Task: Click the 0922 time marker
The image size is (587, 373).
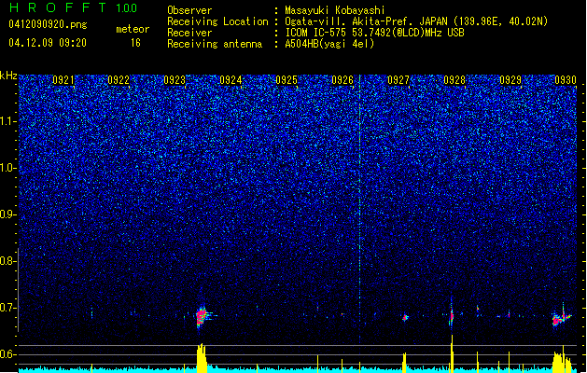Action: coord(119,80)
